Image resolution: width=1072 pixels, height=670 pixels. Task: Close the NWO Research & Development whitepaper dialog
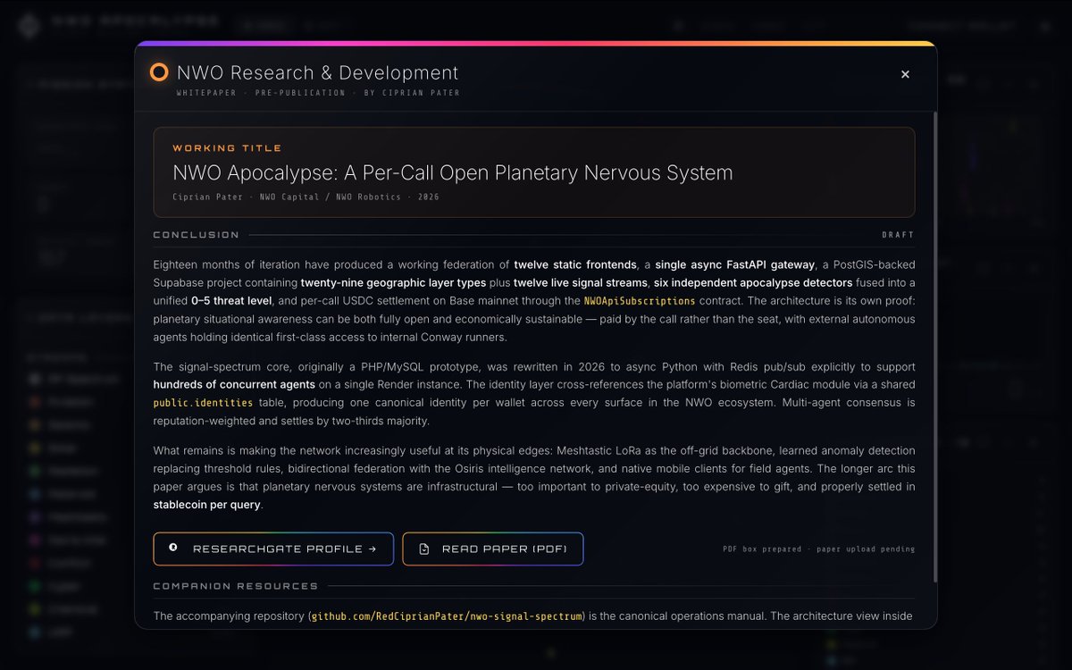(905, 74)
